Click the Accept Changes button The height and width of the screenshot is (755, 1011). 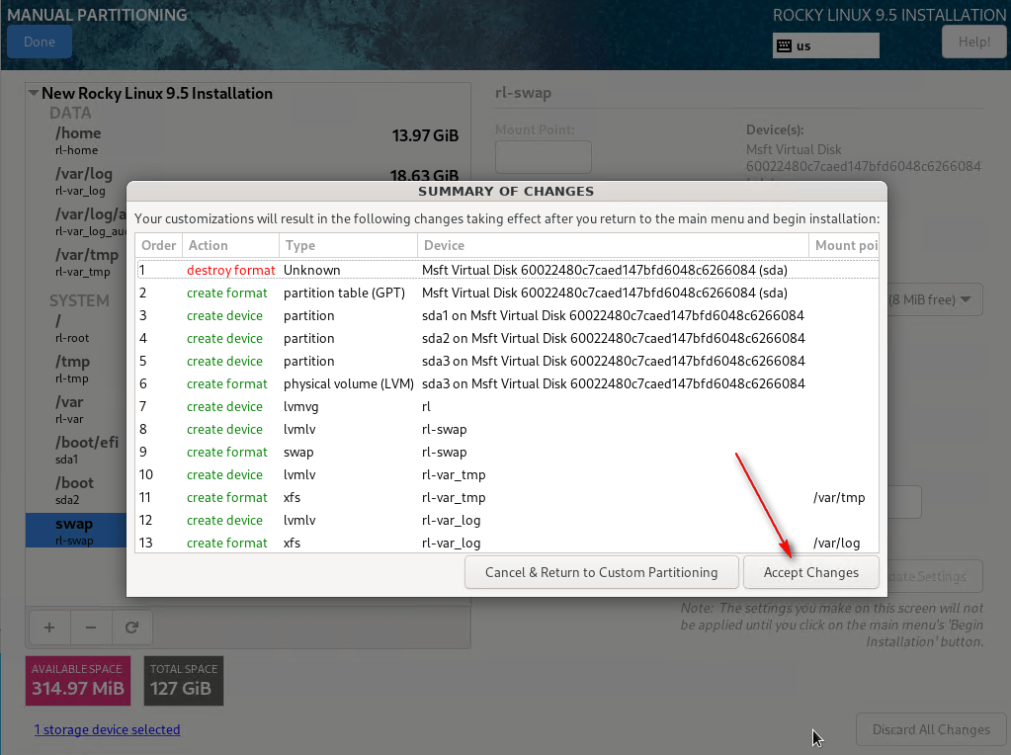click(810, 572)
